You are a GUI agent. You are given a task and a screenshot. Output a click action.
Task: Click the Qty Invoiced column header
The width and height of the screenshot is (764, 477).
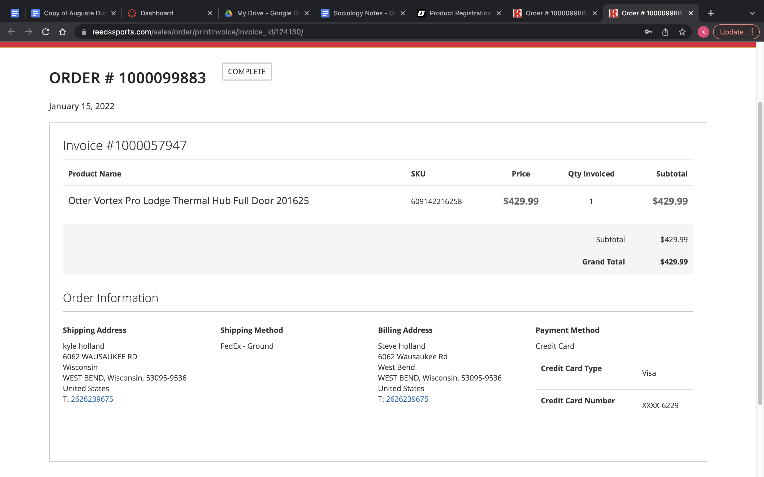click(591, 174)
